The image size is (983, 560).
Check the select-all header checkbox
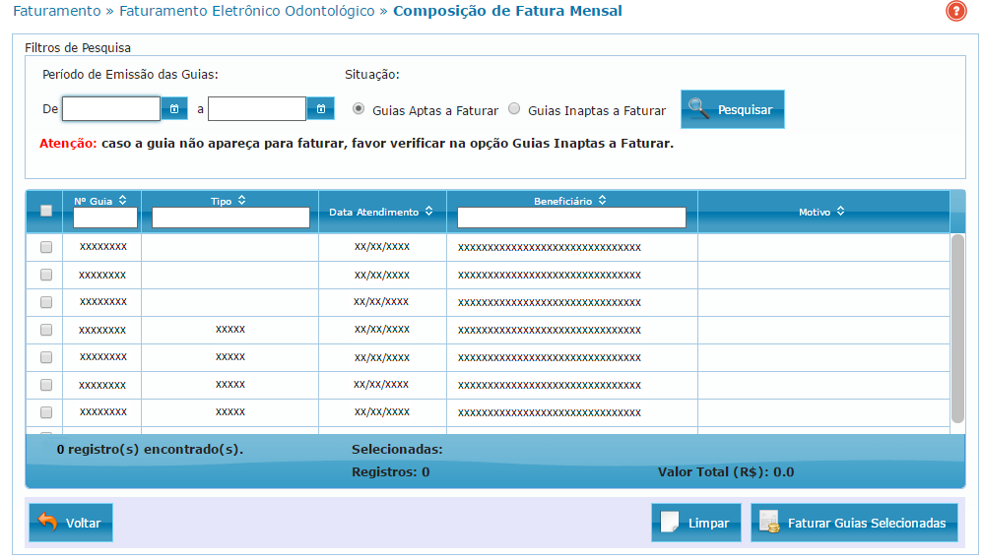point(45,211)
